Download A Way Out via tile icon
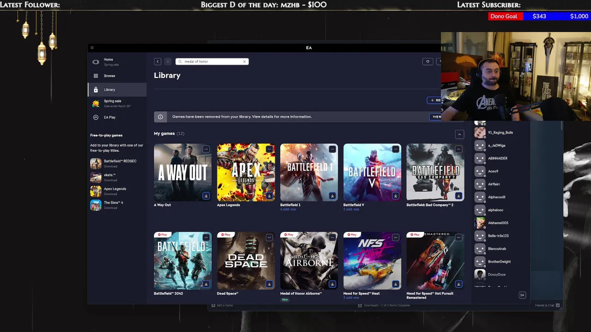This screenshot has height=332, width=591. tap(206, 196)
